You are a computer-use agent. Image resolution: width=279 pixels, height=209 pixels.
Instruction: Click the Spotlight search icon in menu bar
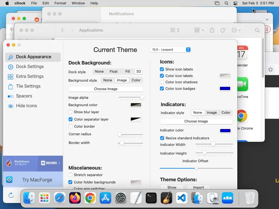226,3
